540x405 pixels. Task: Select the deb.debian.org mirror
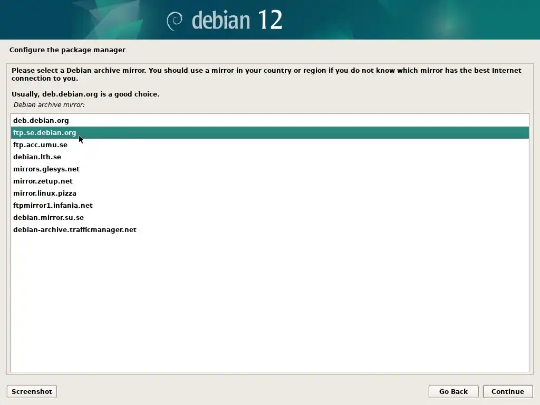pos(269,121)
